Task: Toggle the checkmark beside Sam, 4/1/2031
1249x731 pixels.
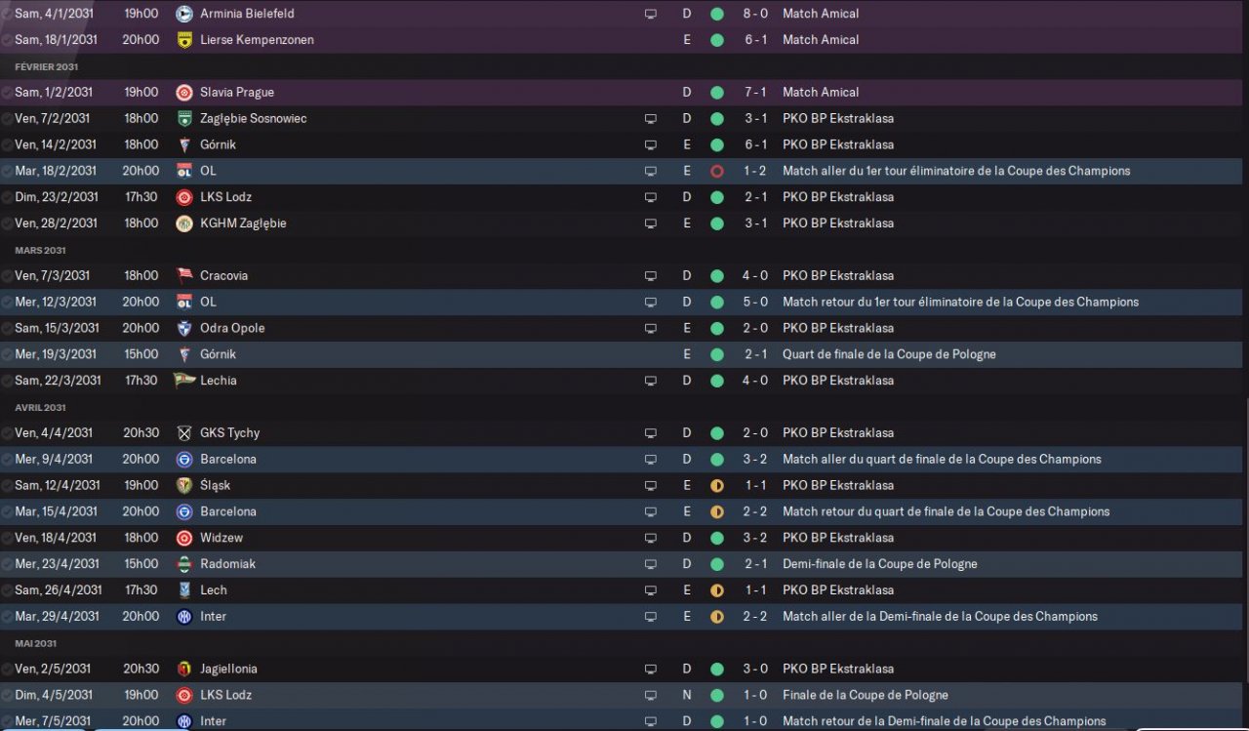Action: coord(7,14)
